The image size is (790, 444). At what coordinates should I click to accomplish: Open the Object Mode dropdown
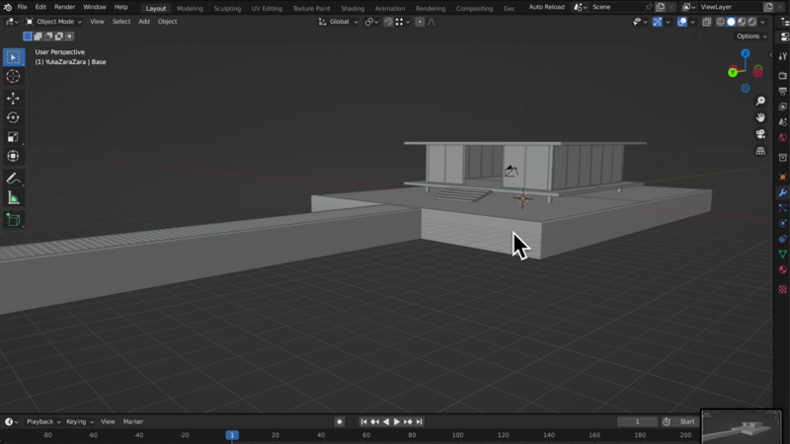(x=53, y=22)
